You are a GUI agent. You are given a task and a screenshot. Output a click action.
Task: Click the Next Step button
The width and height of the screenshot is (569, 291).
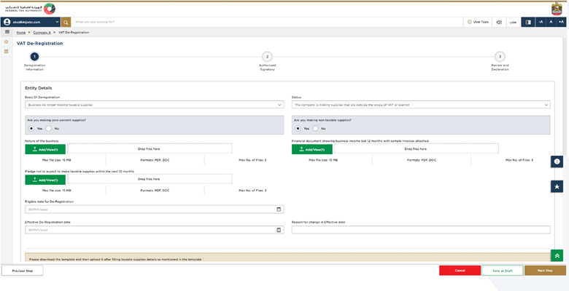pos(544,270)
